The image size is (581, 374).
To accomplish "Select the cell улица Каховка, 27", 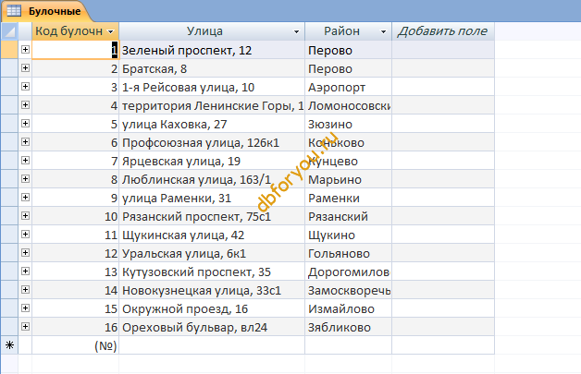I will click(212, 124).
